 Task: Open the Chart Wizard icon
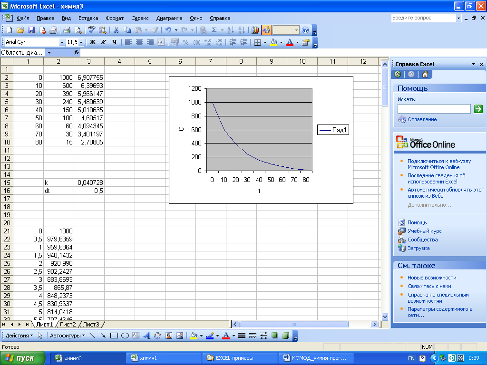(x=255, y=30)
